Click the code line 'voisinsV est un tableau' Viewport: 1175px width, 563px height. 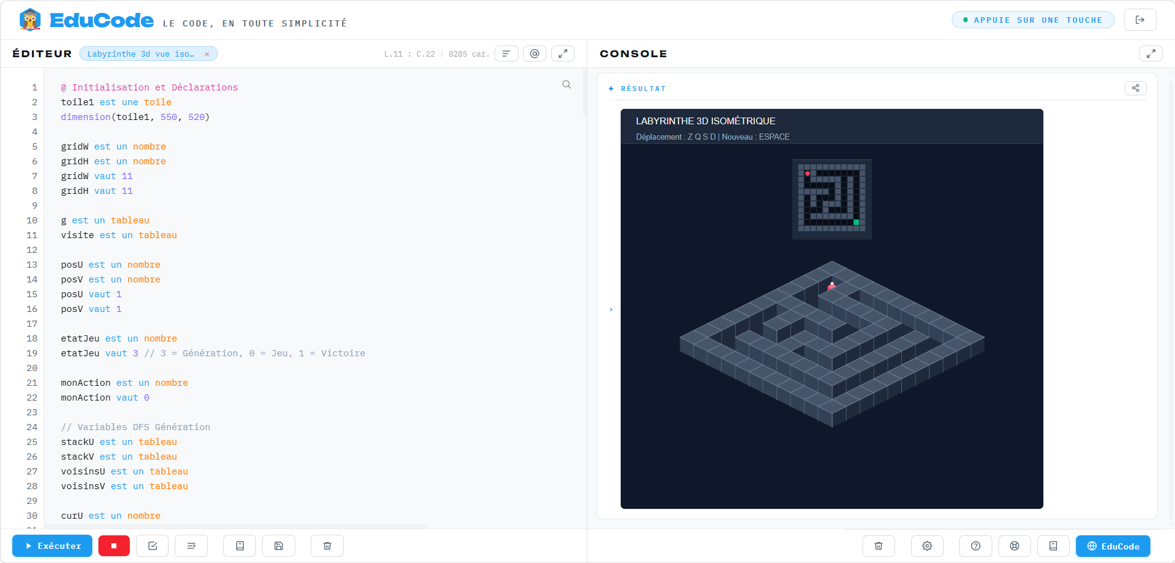pyautogui.click(x=124, y=486)
